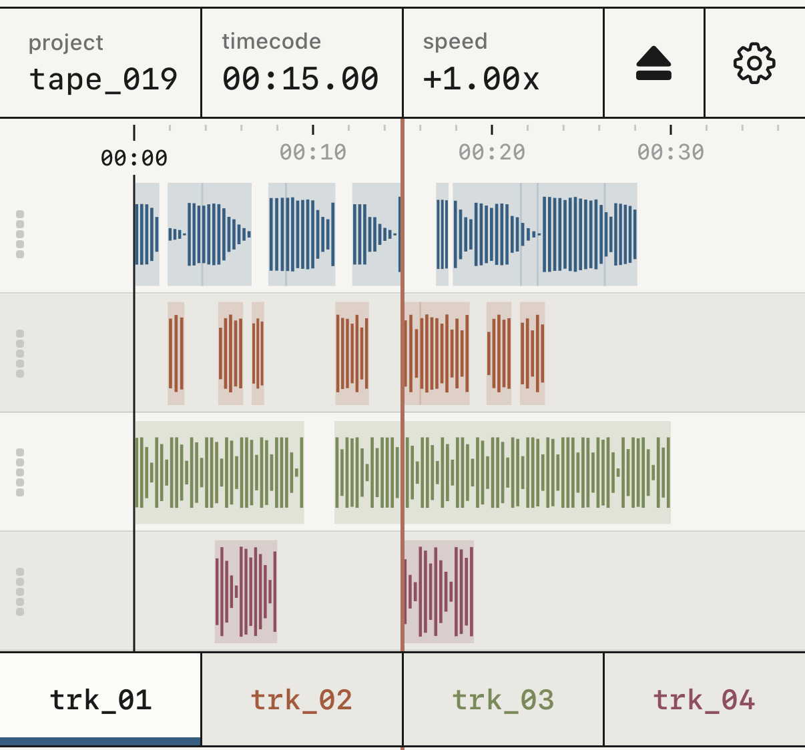Switch to the trk_01 tab
805x750 pixels.
tap(101, 699)
